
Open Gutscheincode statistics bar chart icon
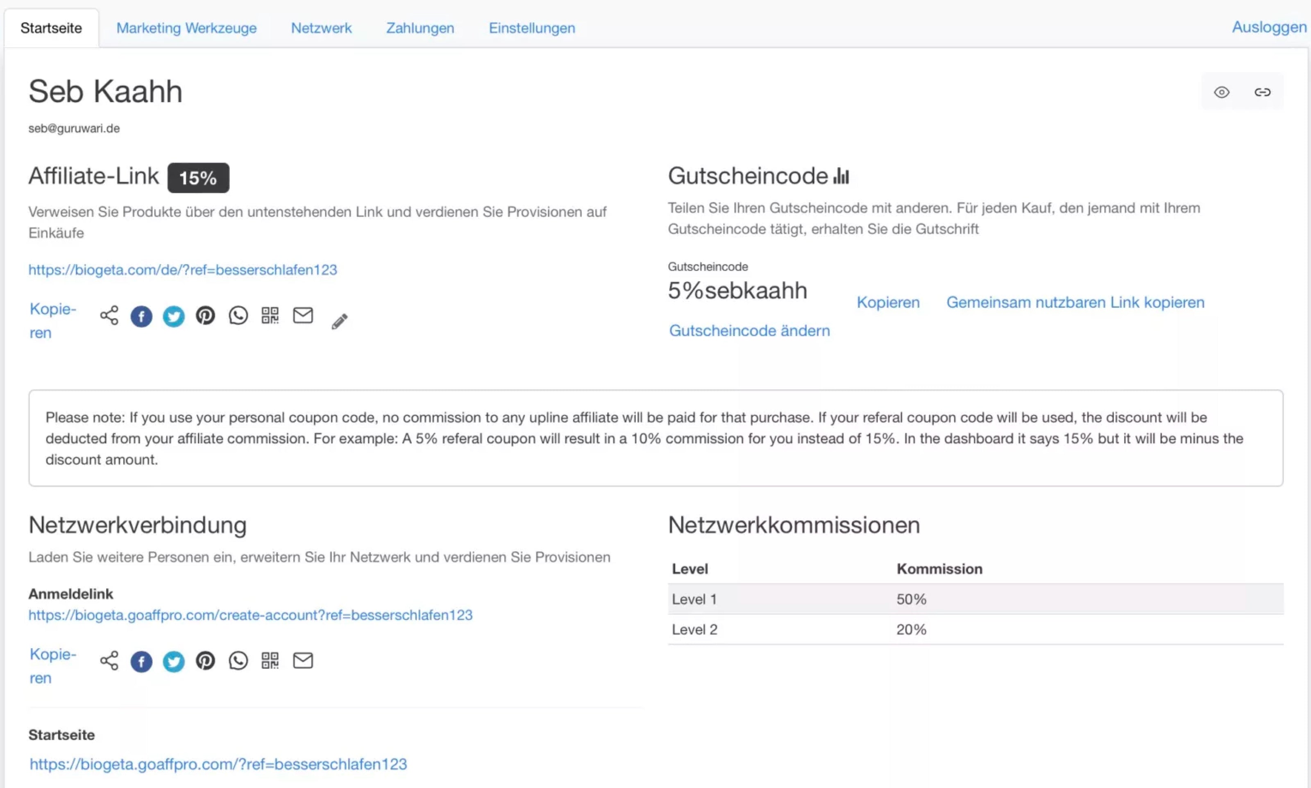[841, 176]
